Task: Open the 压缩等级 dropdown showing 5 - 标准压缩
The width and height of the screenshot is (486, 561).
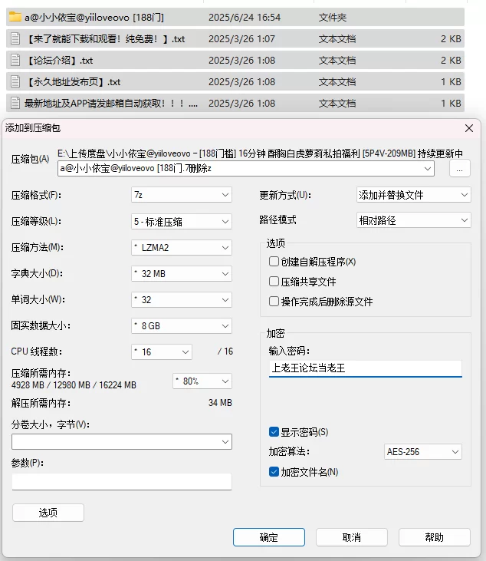Action: (182, 222)
